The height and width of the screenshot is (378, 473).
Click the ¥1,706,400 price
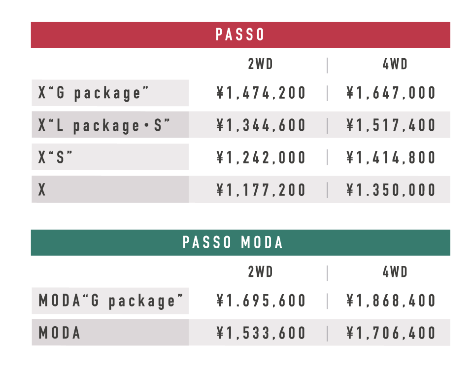click(391, 333)
